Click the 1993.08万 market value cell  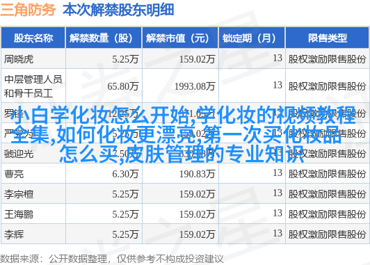click(180, 86)
